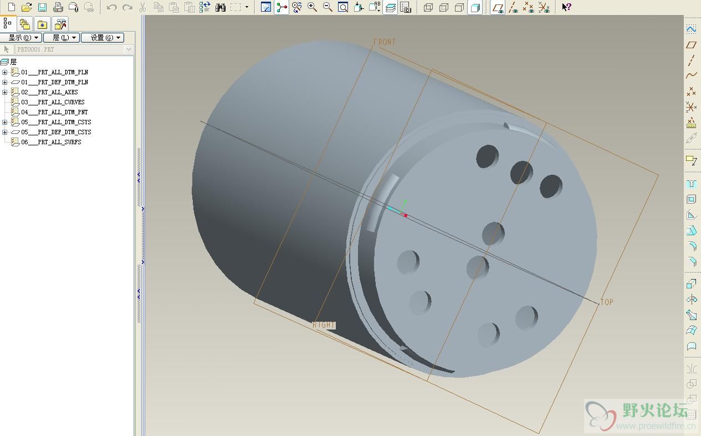Switch to the Folder Browser tab
This screenshot has height=436, width=701.
click(24, 24)
